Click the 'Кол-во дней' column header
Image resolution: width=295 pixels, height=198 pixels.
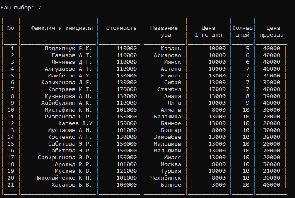tap(243, 32)
